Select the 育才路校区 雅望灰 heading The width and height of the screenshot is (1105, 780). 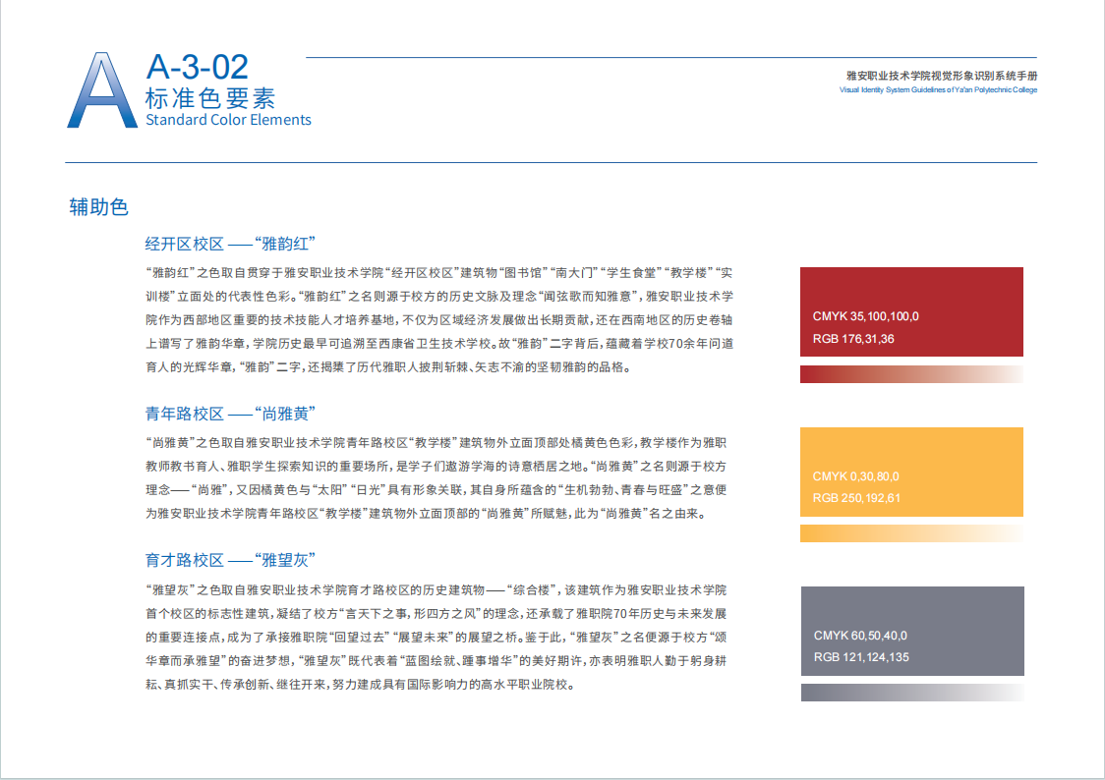[x=230, y=560]
